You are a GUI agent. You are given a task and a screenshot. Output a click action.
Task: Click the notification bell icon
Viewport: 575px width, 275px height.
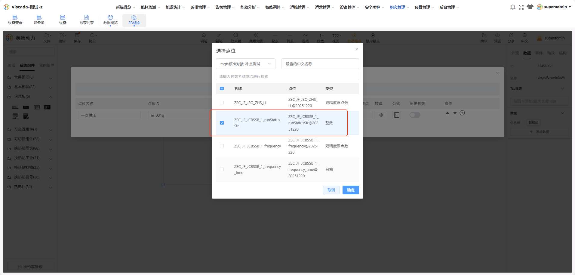[513, 7]
